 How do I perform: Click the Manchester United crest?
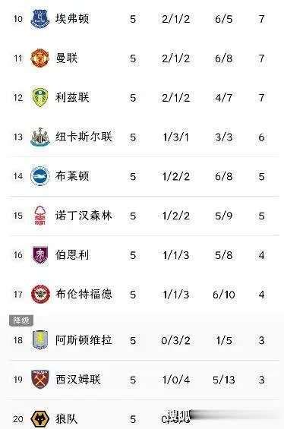pyautogui.click(x=40, y=58)
